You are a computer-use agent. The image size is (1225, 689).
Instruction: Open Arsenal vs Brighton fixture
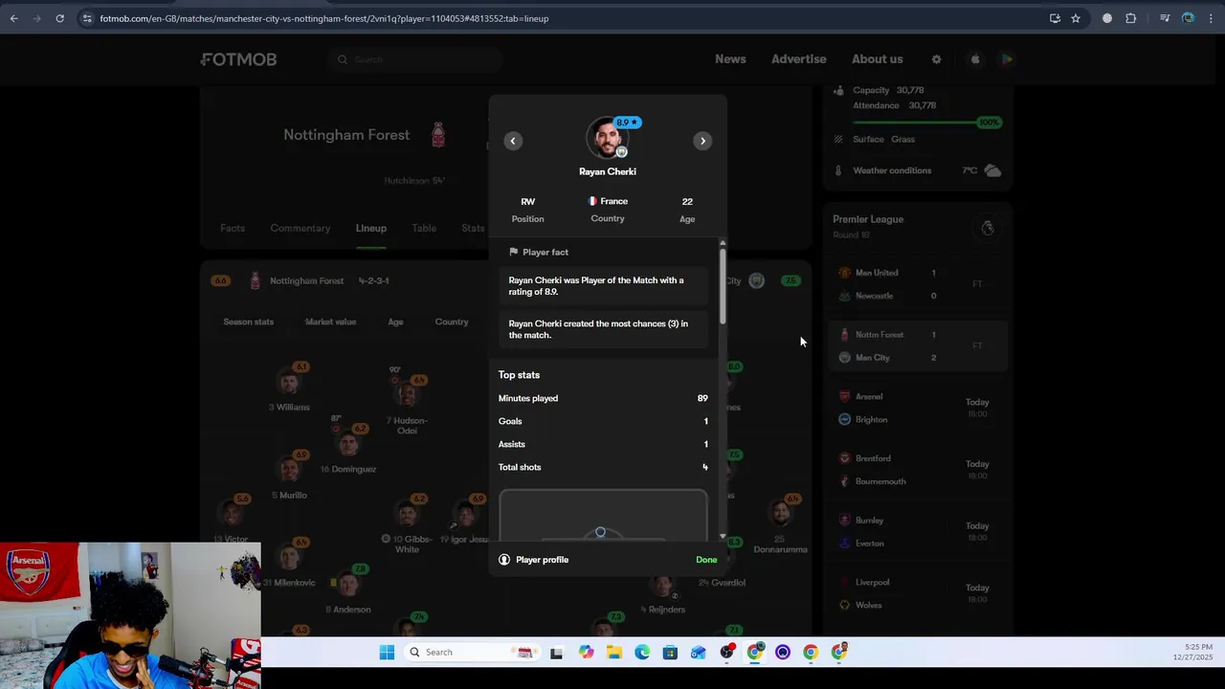[x=917, y=408]
